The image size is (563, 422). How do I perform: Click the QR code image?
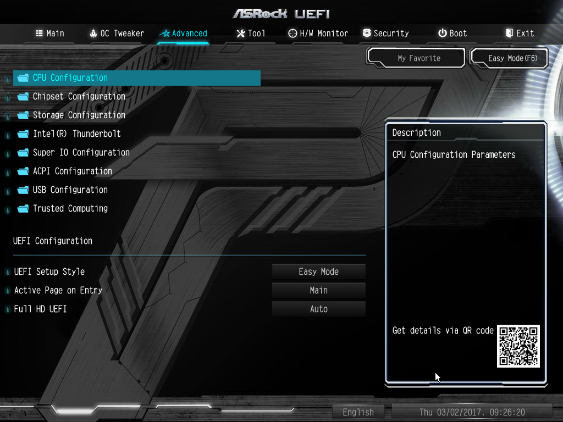point(518,346)
